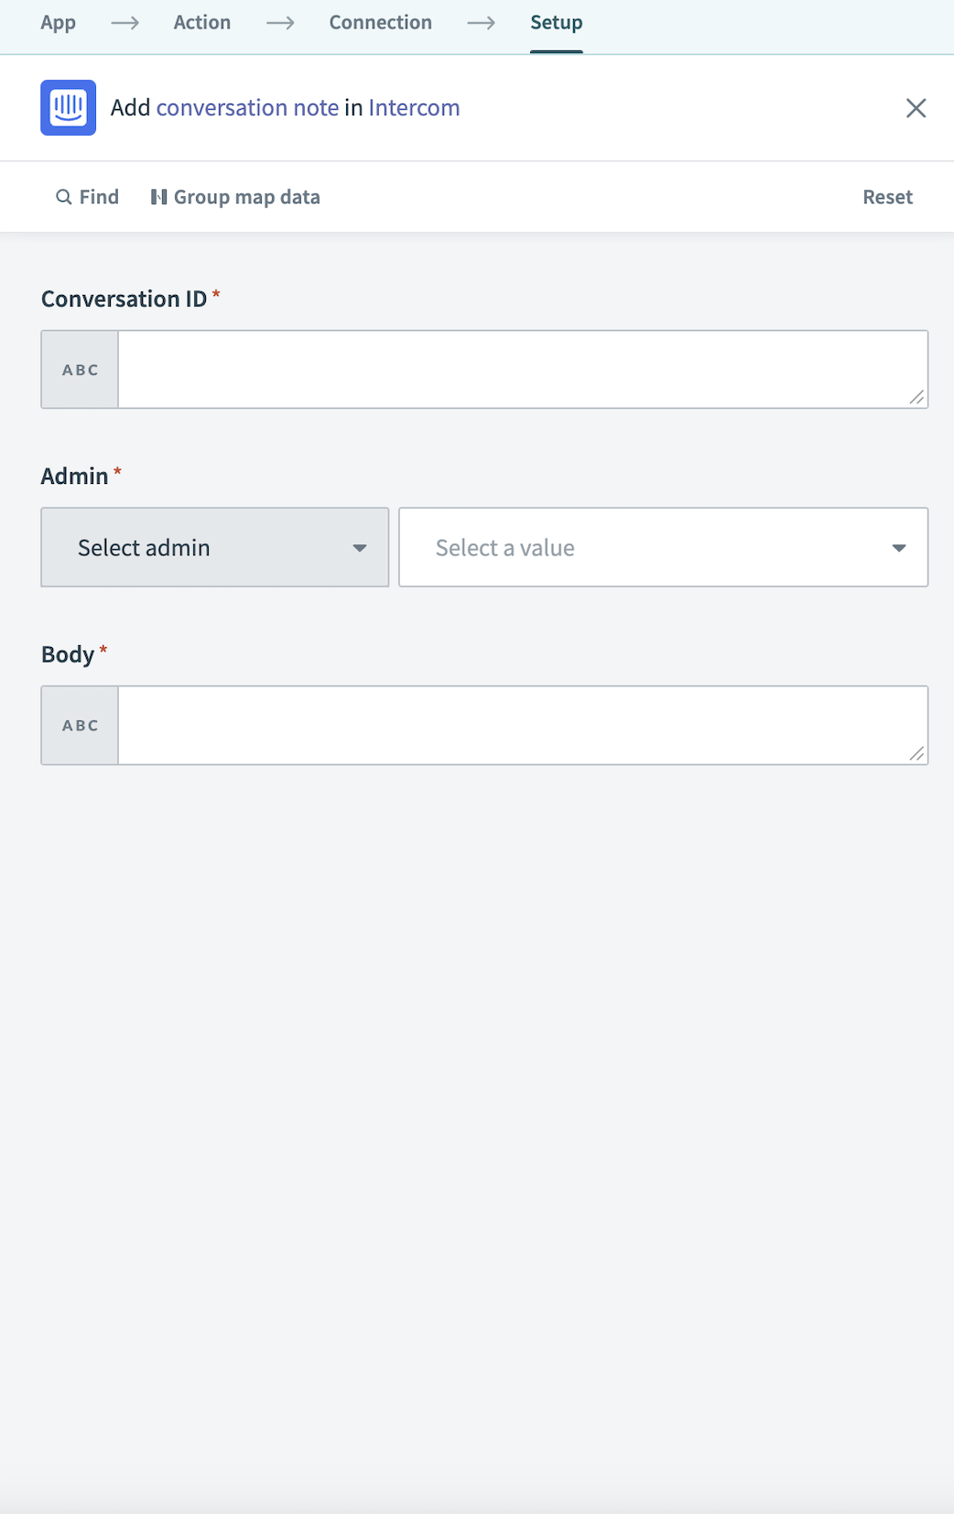Click the arrow between Connection and Setup
Image resolution: width=954 pixels, height=1514 pixels.
(480, 22)
